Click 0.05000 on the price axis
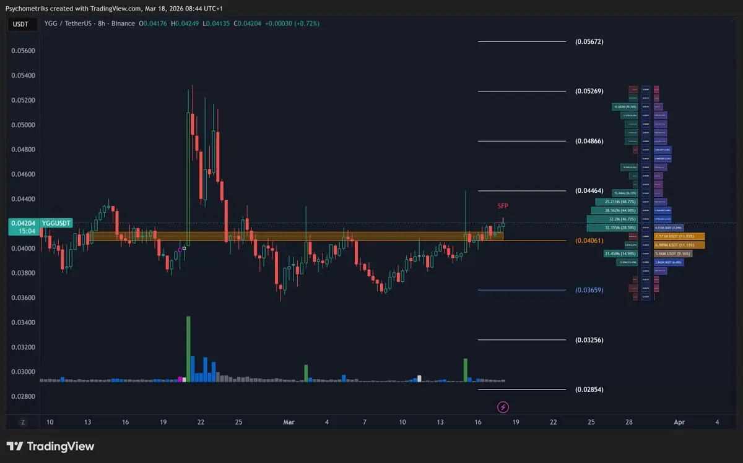 click(24, 125)
